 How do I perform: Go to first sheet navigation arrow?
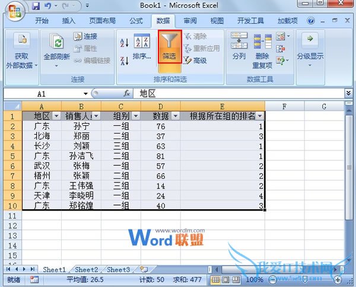8,269
